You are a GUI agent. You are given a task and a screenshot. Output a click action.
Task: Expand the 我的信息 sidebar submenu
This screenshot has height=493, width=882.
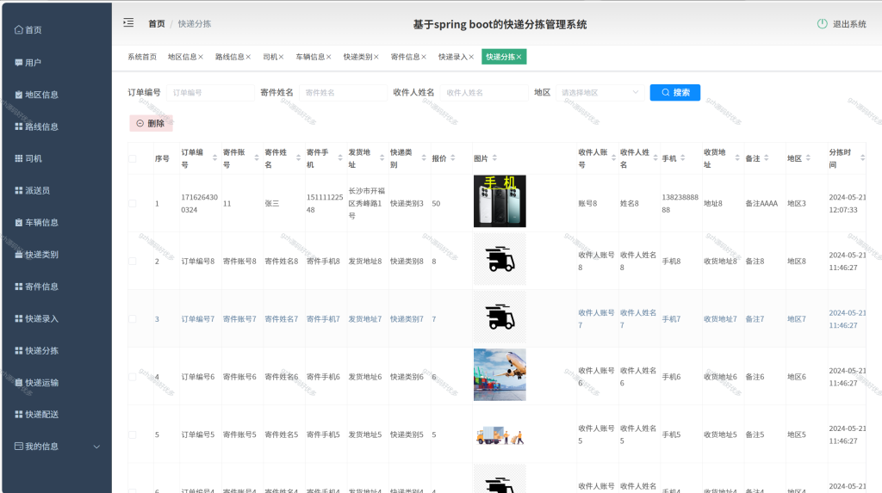(96, 447)
